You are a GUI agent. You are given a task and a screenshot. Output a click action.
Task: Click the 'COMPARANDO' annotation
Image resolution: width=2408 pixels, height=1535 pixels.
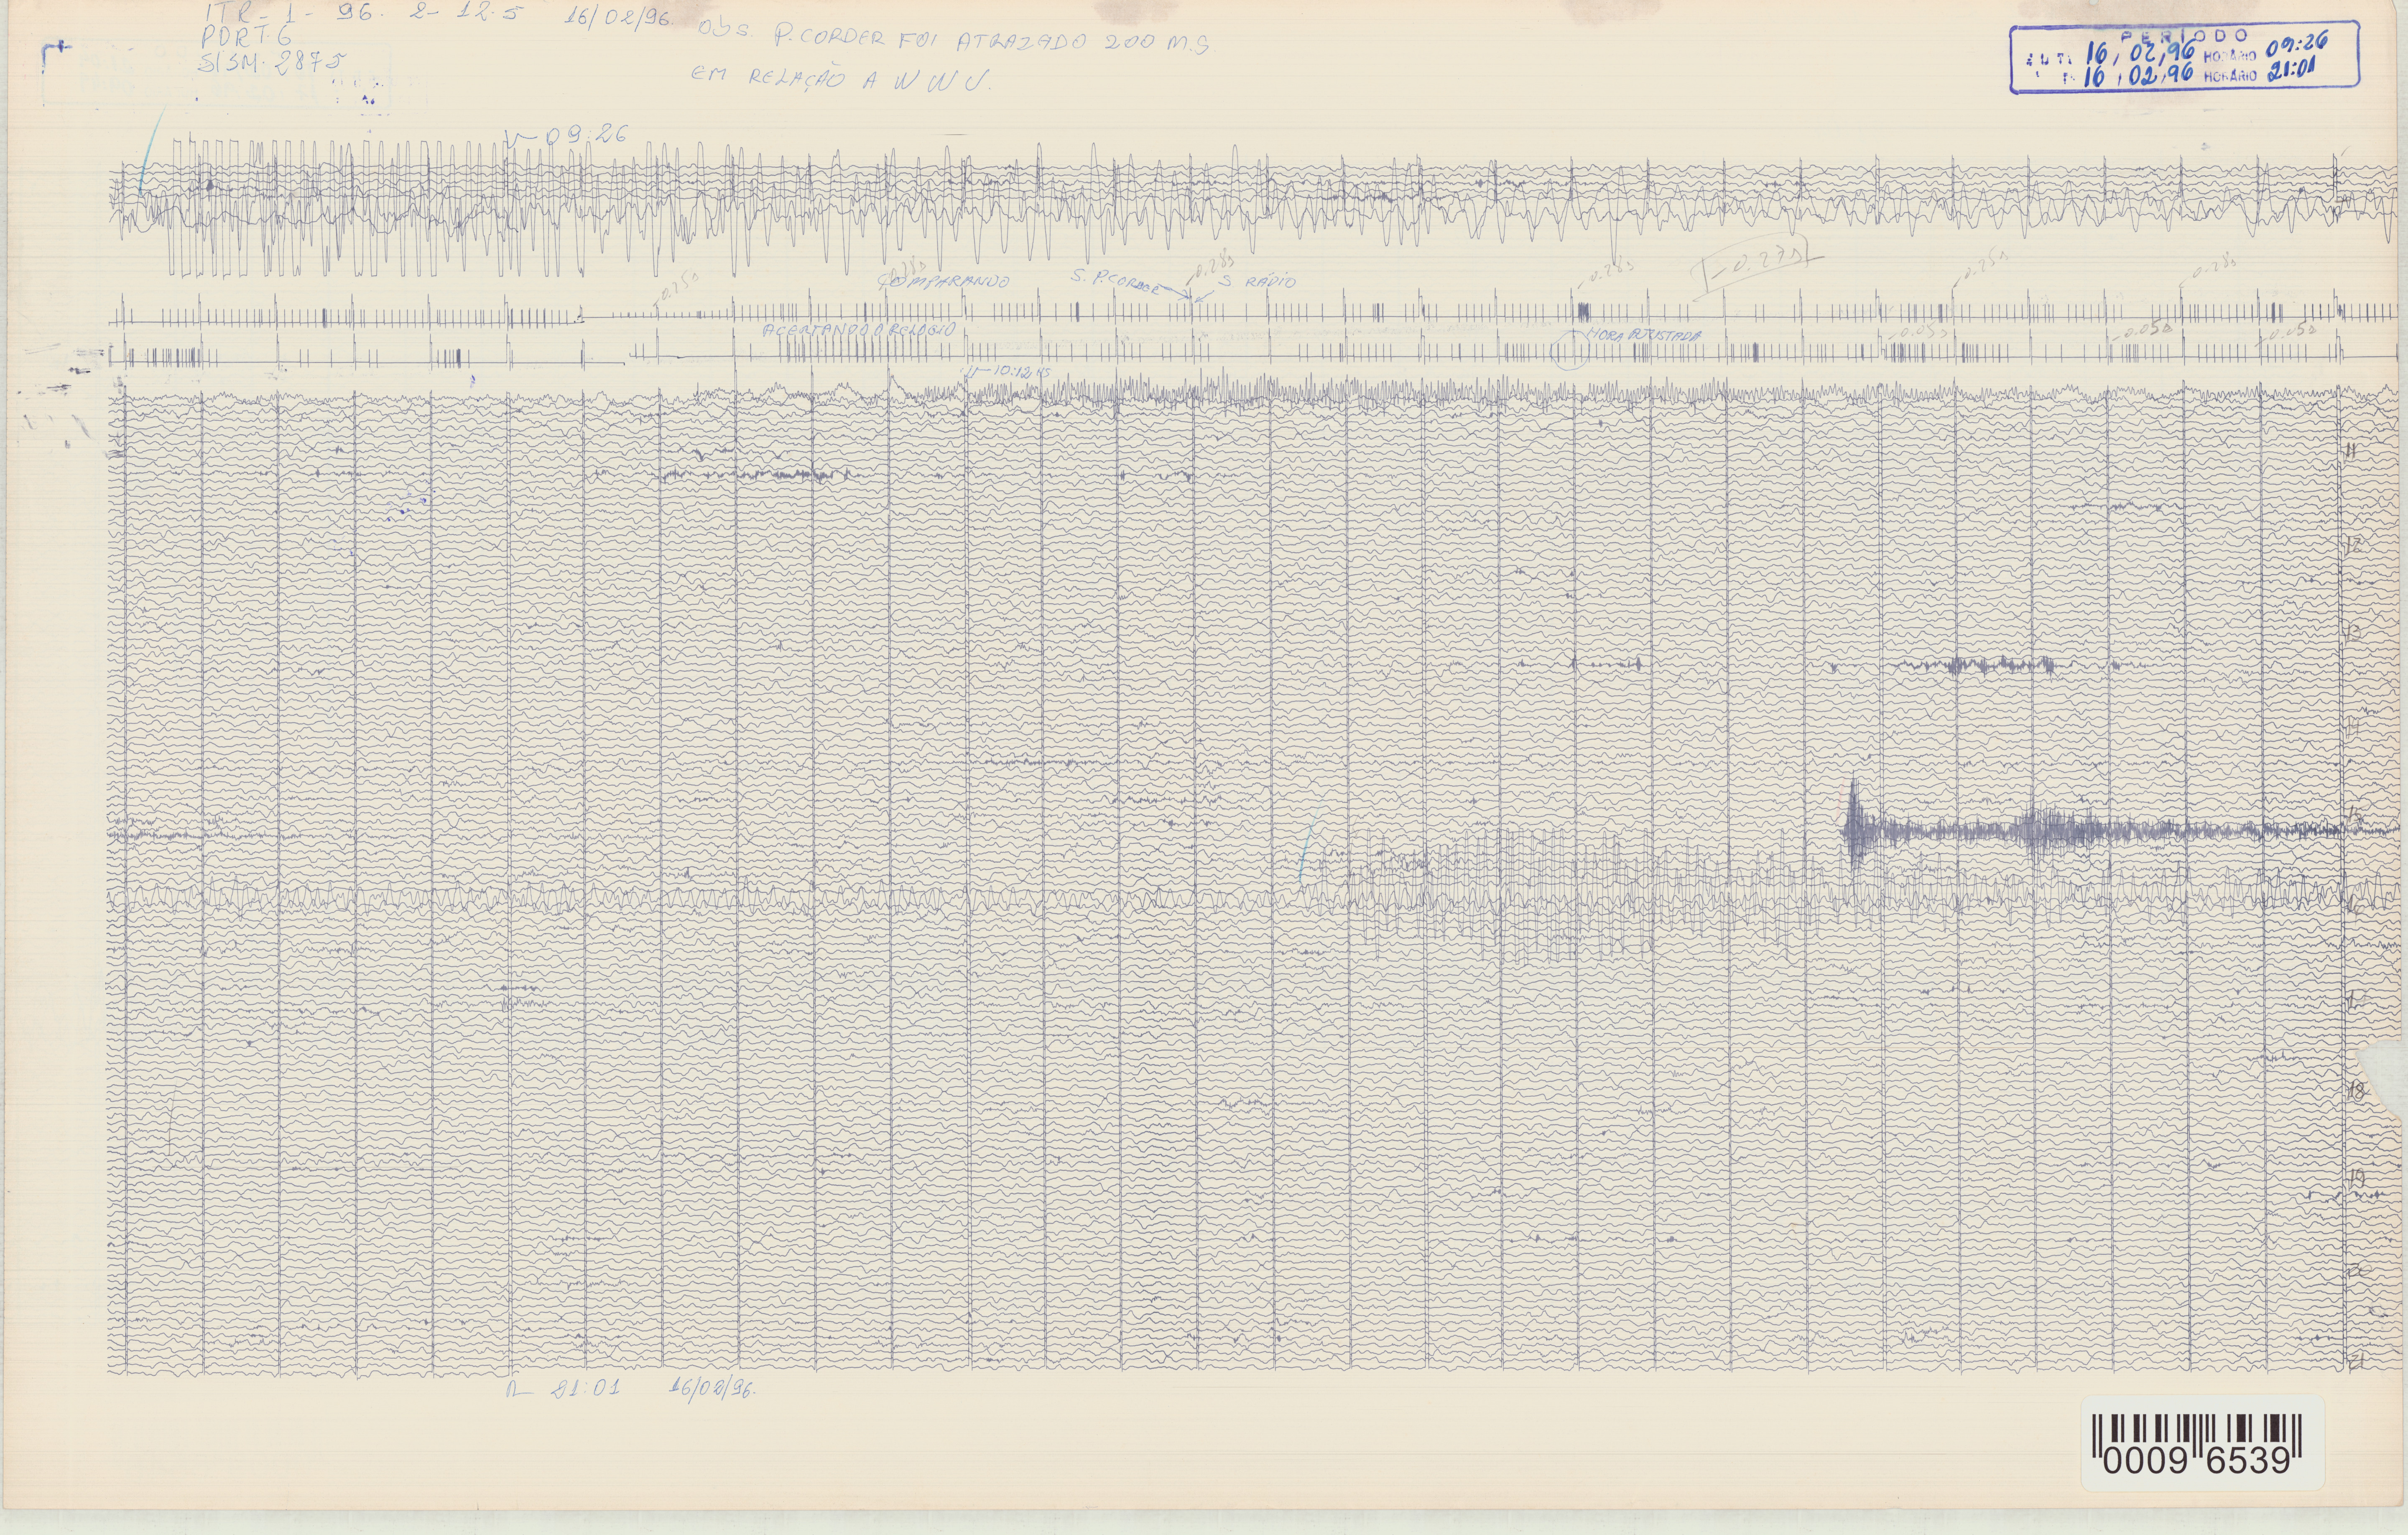click(x=943, y=281)
